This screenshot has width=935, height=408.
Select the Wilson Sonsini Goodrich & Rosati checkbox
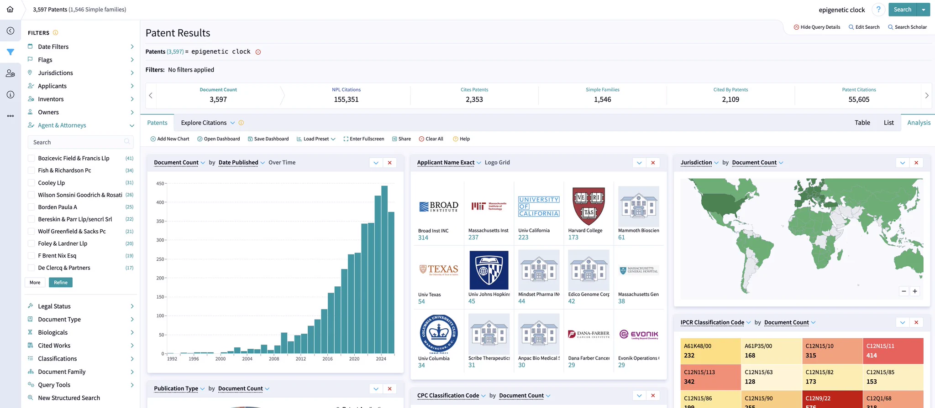click(32, 195)
